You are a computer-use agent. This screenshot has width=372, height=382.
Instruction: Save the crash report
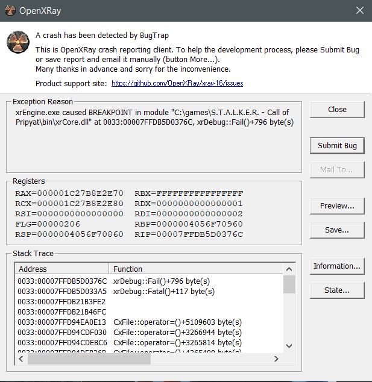[337, 230]
